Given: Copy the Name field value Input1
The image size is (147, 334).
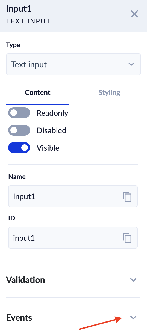Looking at the screenshot, I should (127, 196).
